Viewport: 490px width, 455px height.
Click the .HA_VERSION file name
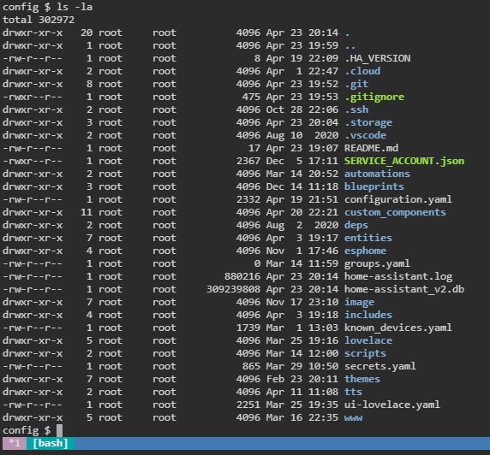[x=378, y=58]
